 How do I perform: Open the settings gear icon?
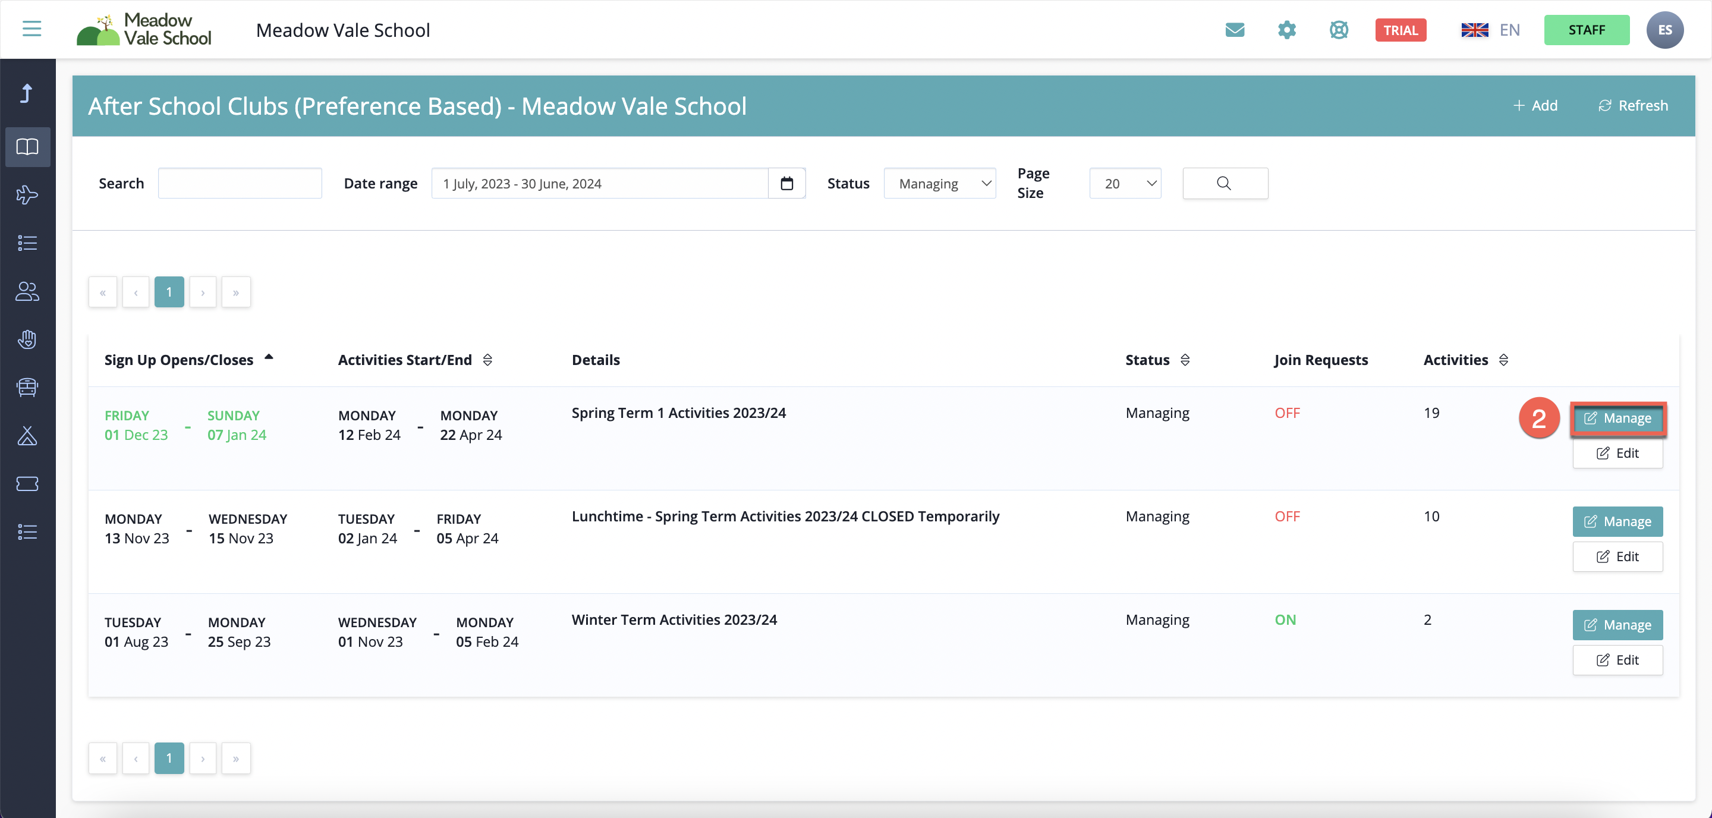[x=1288, y=29]
